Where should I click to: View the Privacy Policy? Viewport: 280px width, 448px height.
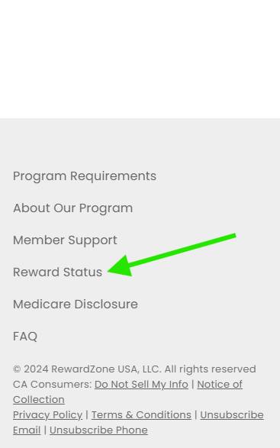pos(48,415)
